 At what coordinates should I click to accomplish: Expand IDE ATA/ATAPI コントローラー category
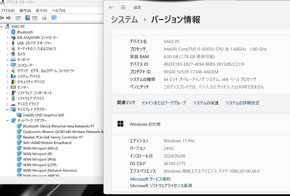(x=7, y=38)
